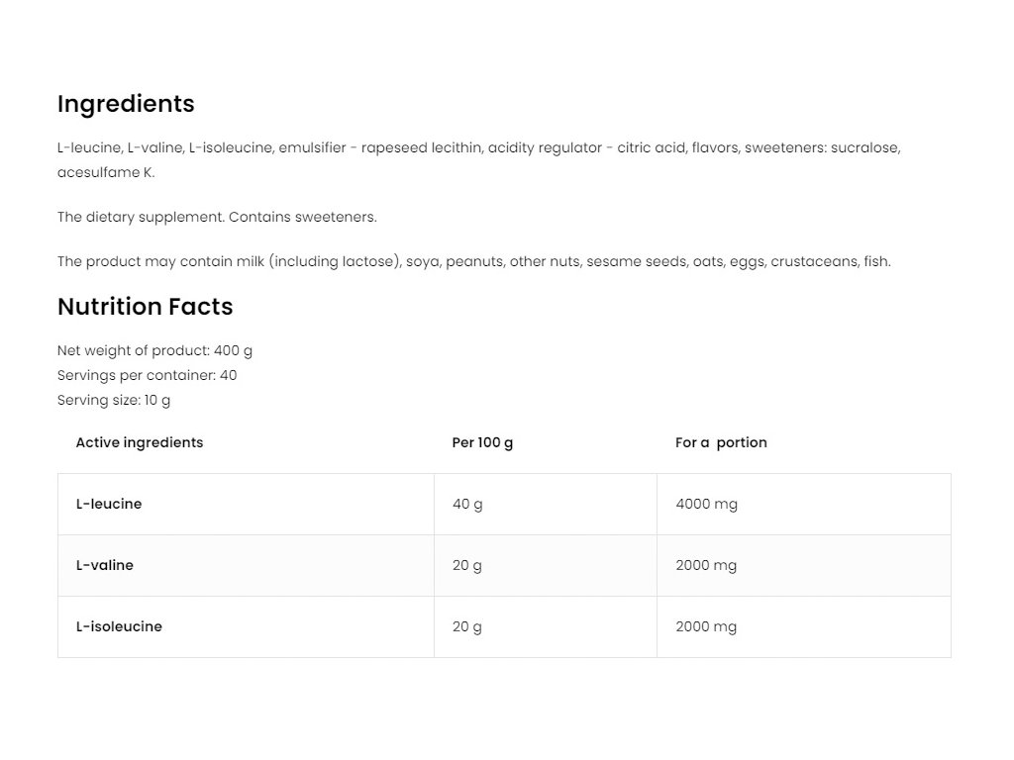The height and width of the screenshot is (760, 1014).
Task: Select the L-valine row label in table
Action: [x=105, y=566]
